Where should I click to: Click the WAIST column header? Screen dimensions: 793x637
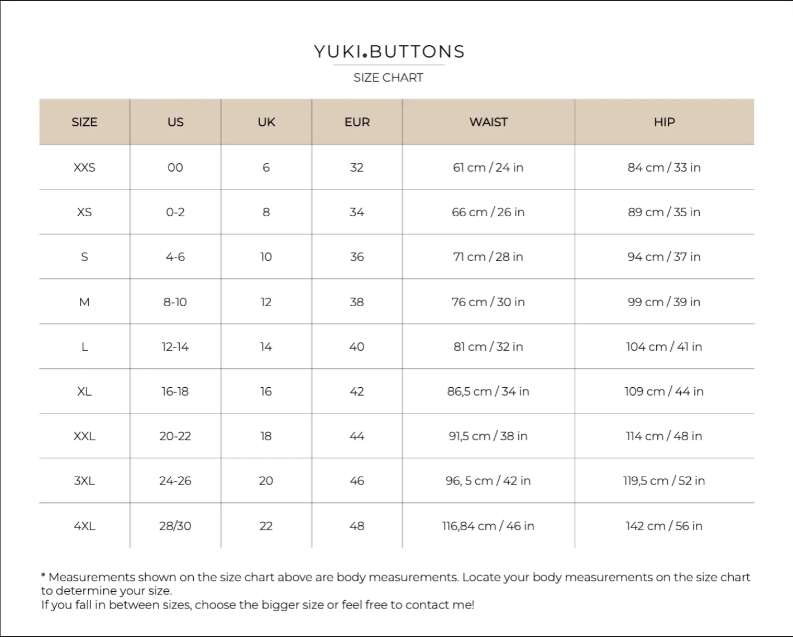pyautogui.click(x=489, y=122)
